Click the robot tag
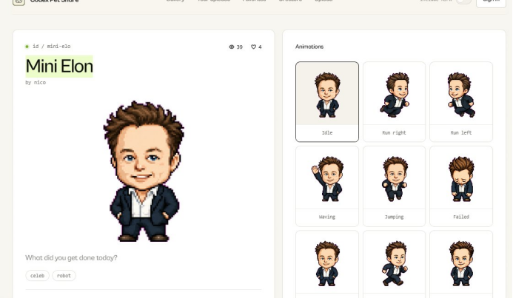The image size is (513, 298). pos(64,276)
